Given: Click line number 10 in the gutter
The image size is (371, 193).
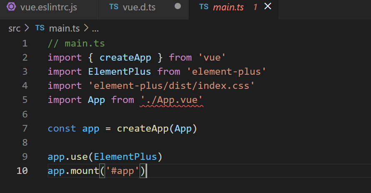Looking at the screenshot, I should (x=22, y=171).
